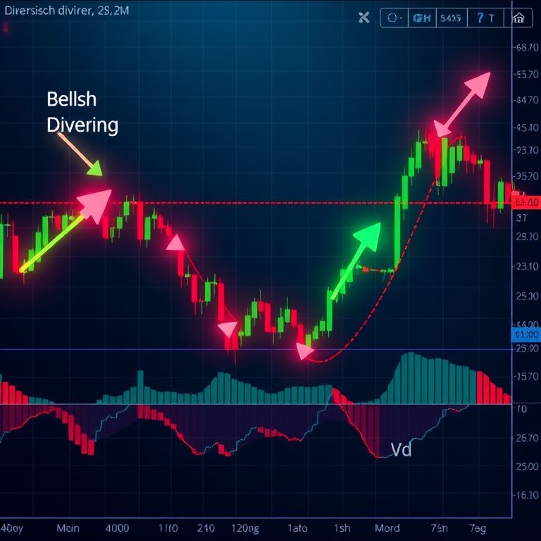Select the 'Mord' time axis label
Viewport: 541px width, 541px height.
coord(387,528)
